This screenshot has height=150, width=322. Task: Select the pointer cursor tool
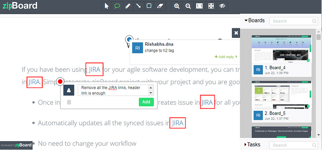coord(107,6)
